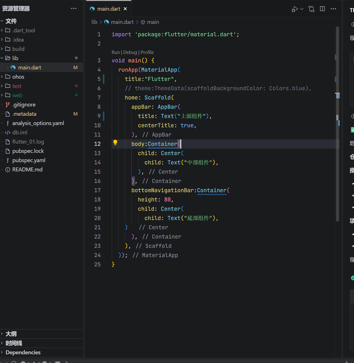Expand the 时间线 timeline section
Screen dimensions: 354x363
coord(42,343)
